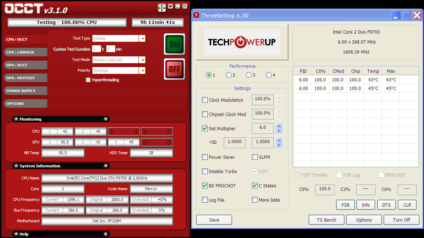Screen dimensions: 424x238
Task: Select Performance profile 3 radio button
Action: tap(248, 75)
